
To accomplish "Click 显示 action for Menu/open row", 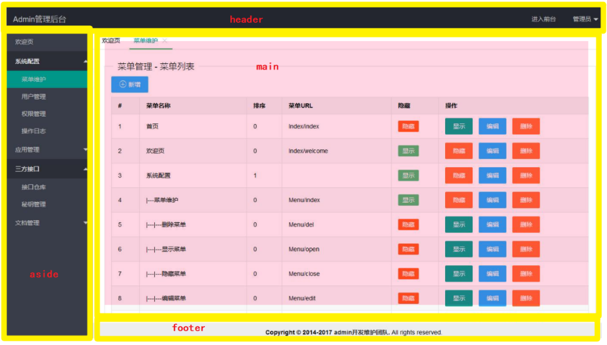I will [x=459, y=249].
